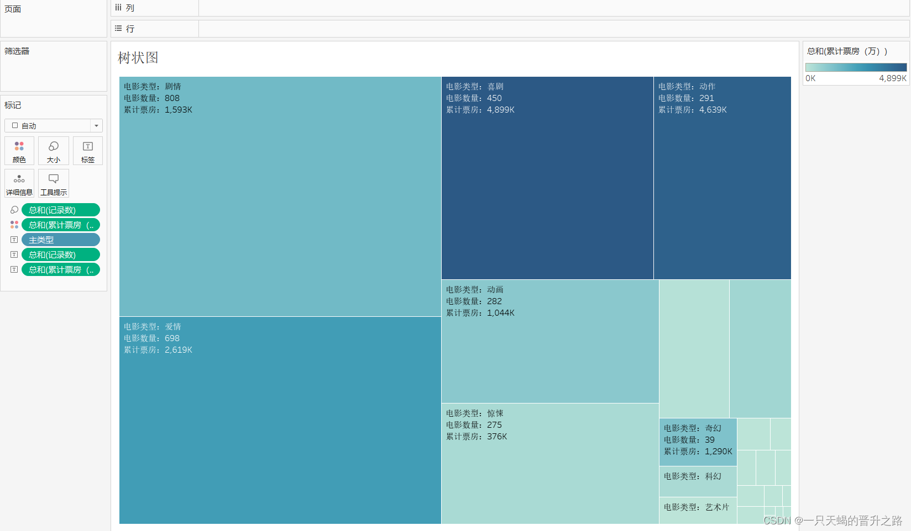Select the blue 主类型 pill
This screenshot has height=531, width=911.
(x=61, y=240)
